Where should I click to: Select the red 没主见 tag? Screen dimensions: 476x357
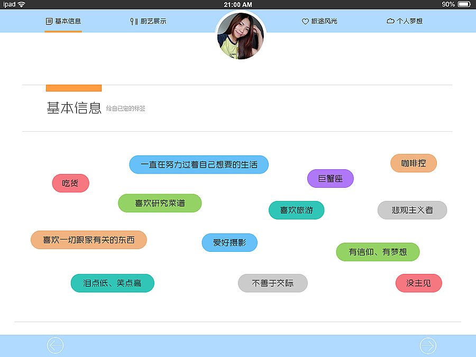tap(419, 283)
